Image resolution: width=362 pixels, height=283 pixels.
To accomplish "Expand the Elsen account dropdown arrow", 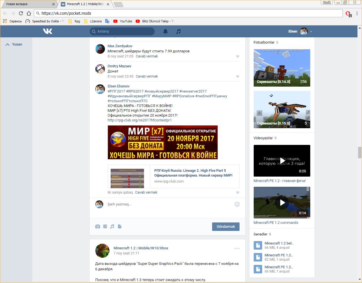I will coord(311,32).
